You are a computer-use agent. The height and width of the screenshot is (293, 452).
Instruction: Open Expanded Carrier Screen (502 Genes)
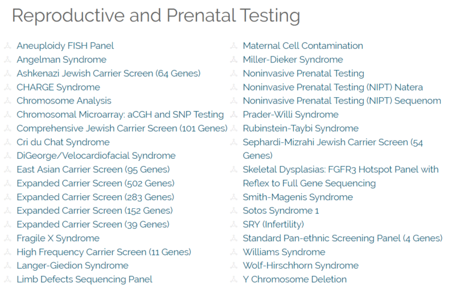click(x=95, y=184)
